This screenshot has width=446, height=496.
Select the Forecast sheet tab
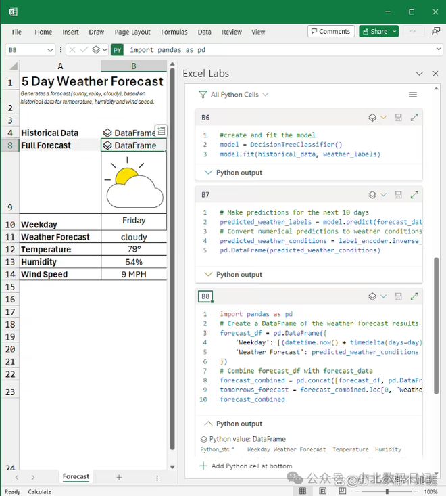point(76,477)
